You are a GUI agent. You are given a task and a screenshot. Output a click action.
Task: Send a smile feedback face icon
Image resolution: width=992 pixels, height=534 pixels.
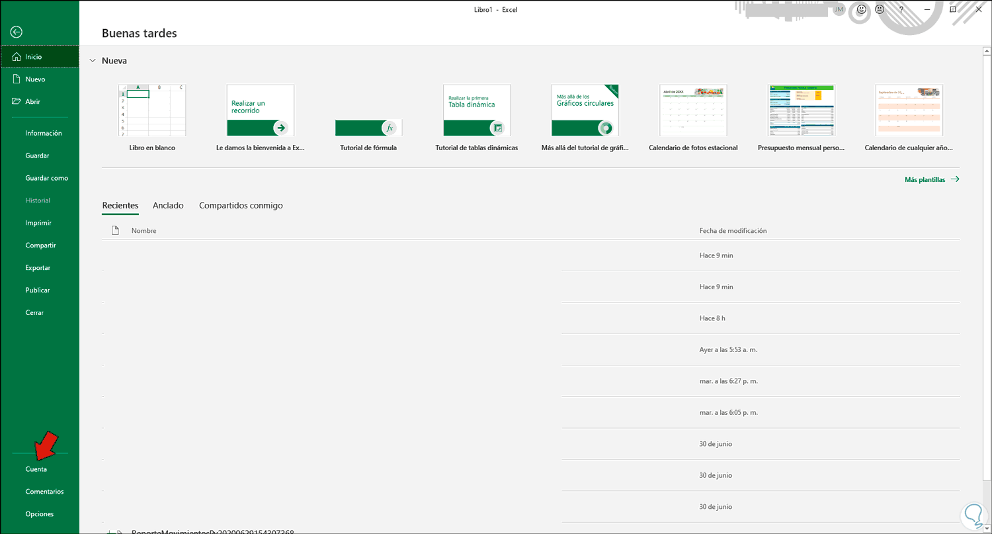861,9
